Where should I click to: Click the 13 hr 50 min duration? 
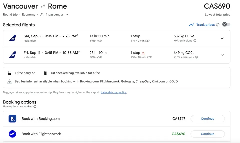point(99,36)
